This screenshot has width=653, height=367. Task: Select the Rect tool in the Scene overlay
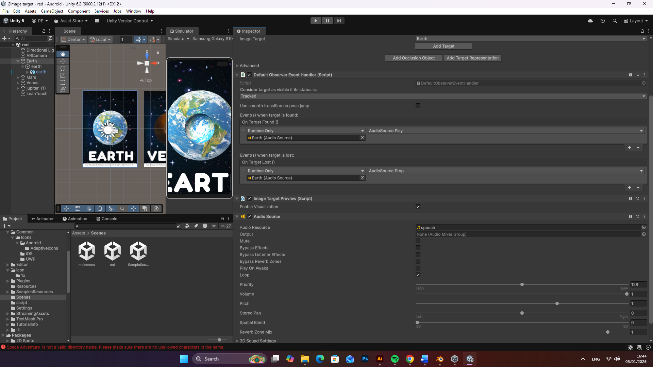[63, 83]
